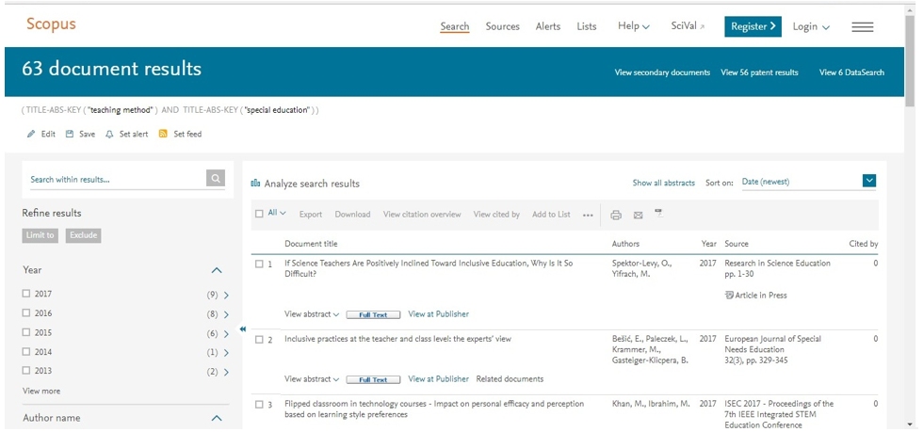Click the print icon in results toolbar

point(616,215)
